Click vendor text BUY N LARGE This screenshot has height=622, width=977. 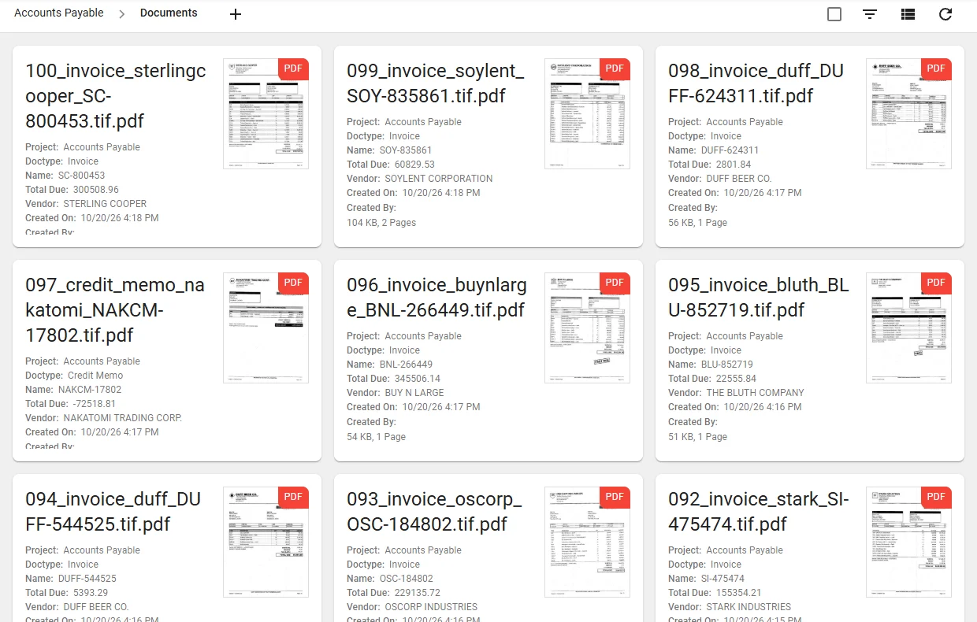414,393
